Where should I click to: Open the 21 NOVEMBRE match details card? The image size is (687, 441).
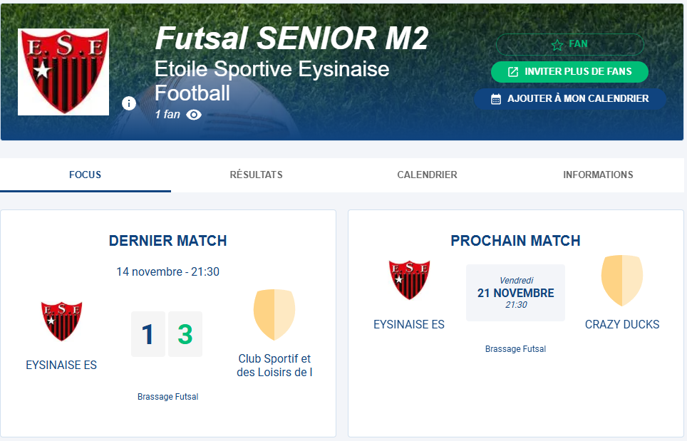(x=515, y=292)
